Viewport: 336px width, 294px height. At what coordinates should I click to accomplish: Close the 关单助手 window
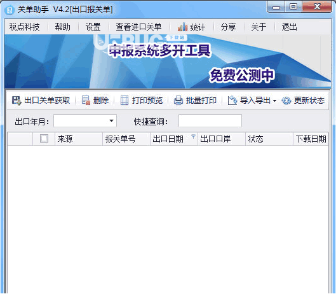click(317, 7)
